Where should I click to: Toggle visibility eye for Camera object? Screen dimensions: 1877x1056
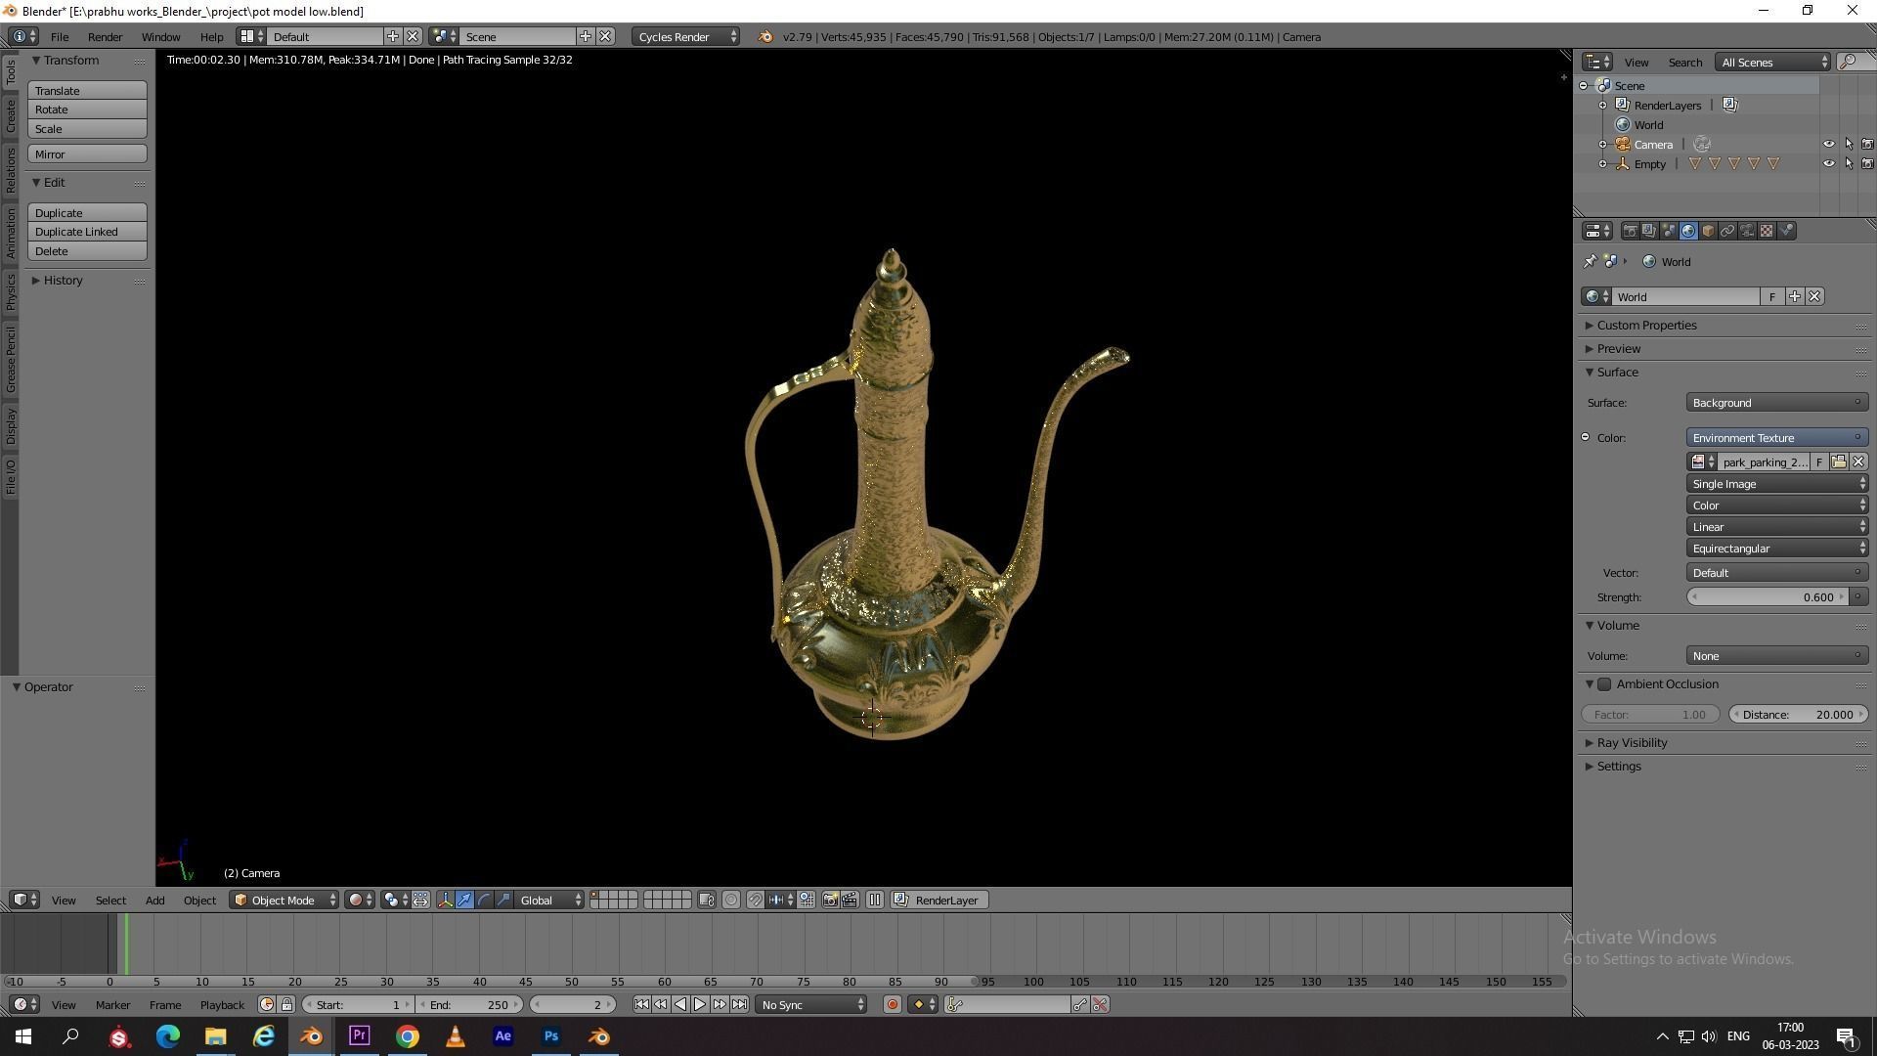1828,145
